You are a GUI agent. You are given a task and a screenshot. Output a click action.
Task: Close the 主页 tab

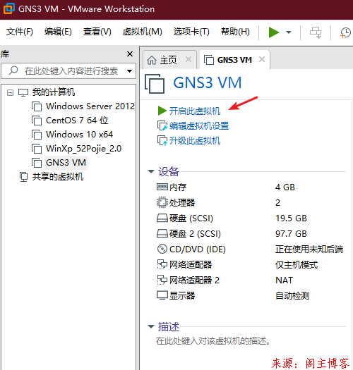[x=189, y=59]
